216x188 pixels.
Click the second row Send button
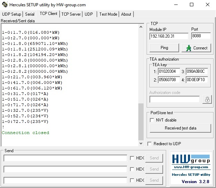pyautogui.click(x=154, y=169)
